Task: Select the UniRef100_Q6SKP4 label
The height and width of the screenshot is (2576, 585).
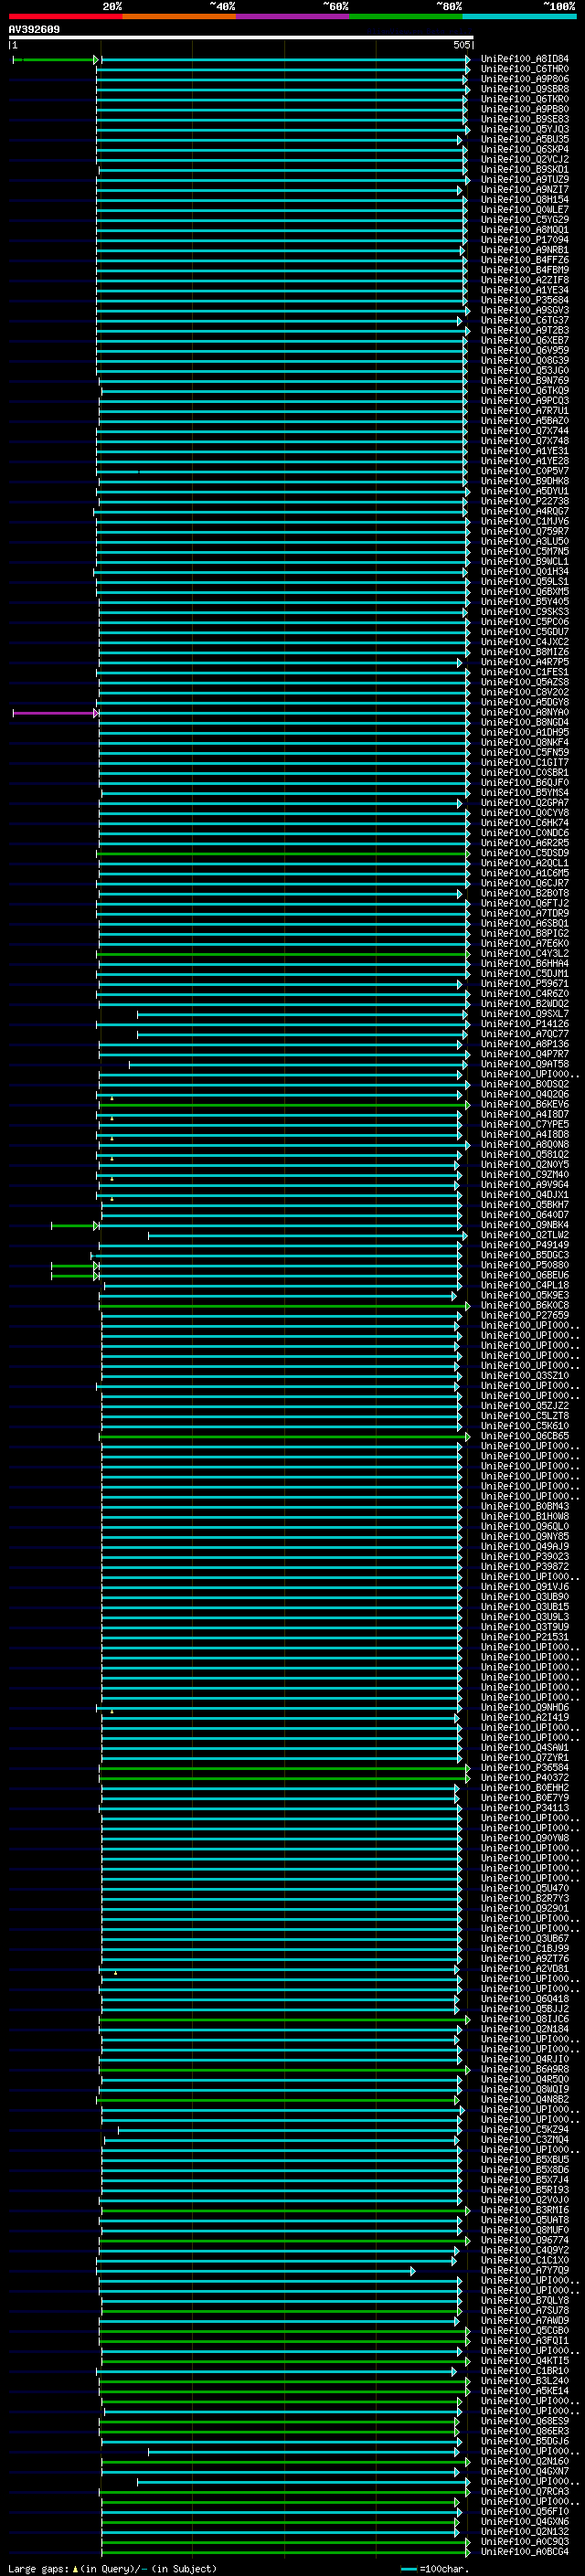Action: coord(525,149)
